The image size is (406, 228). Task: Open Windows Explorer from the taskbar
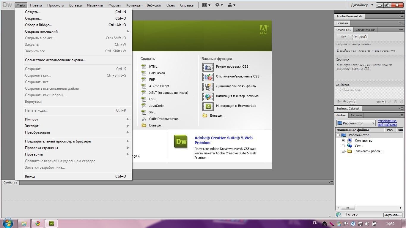[x=24, y=224]
